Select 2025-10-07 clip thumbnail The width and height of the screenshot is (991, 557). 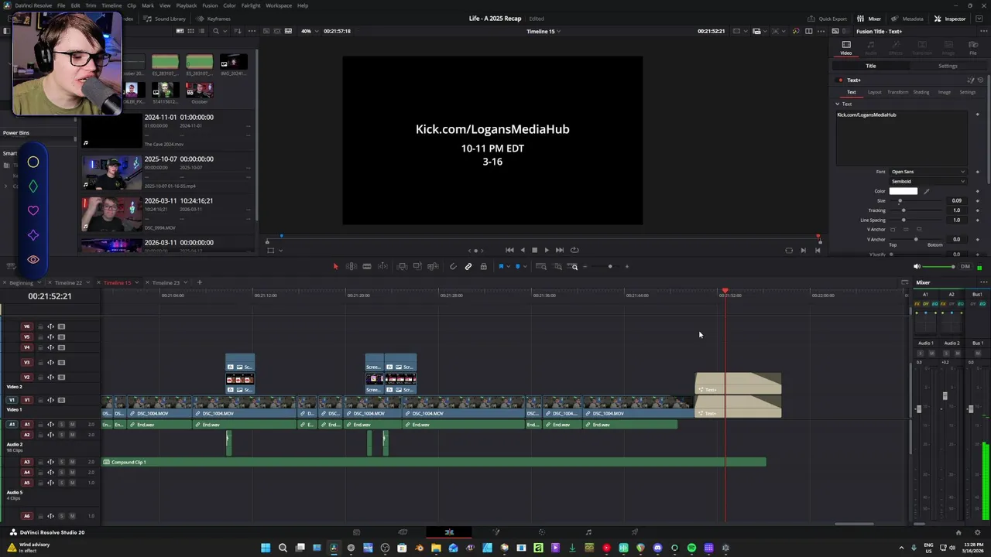coord(112,173)
